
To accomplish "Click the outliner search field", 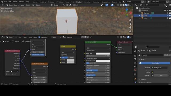I will click(152, 5).
